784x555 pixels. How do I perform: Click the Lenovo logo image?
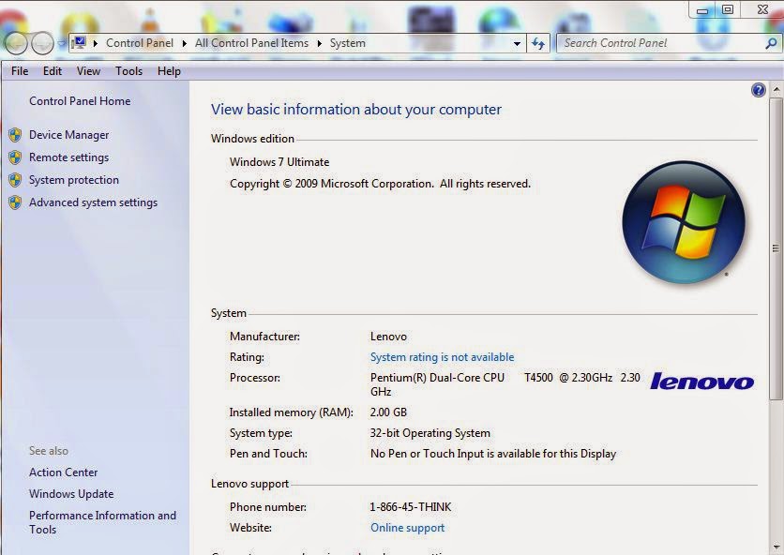[702, 382]
